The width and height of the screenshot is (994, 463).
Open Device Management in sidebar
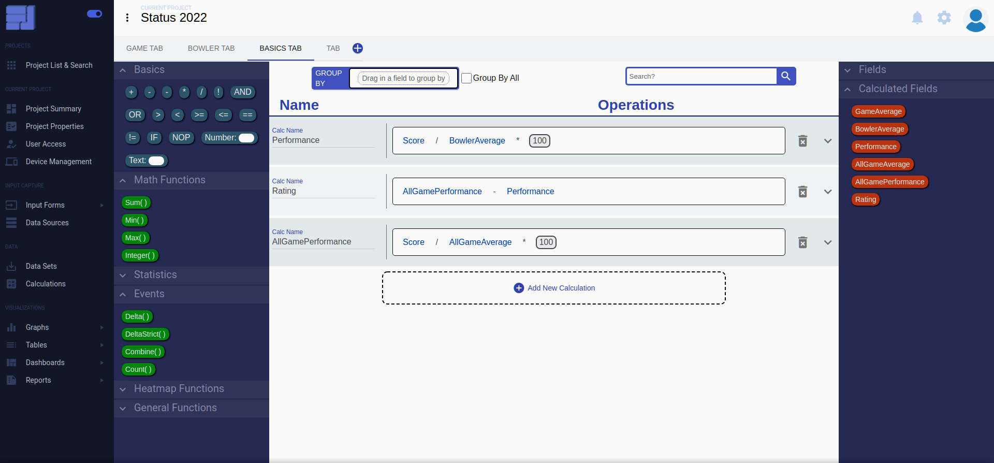(59, 162)
